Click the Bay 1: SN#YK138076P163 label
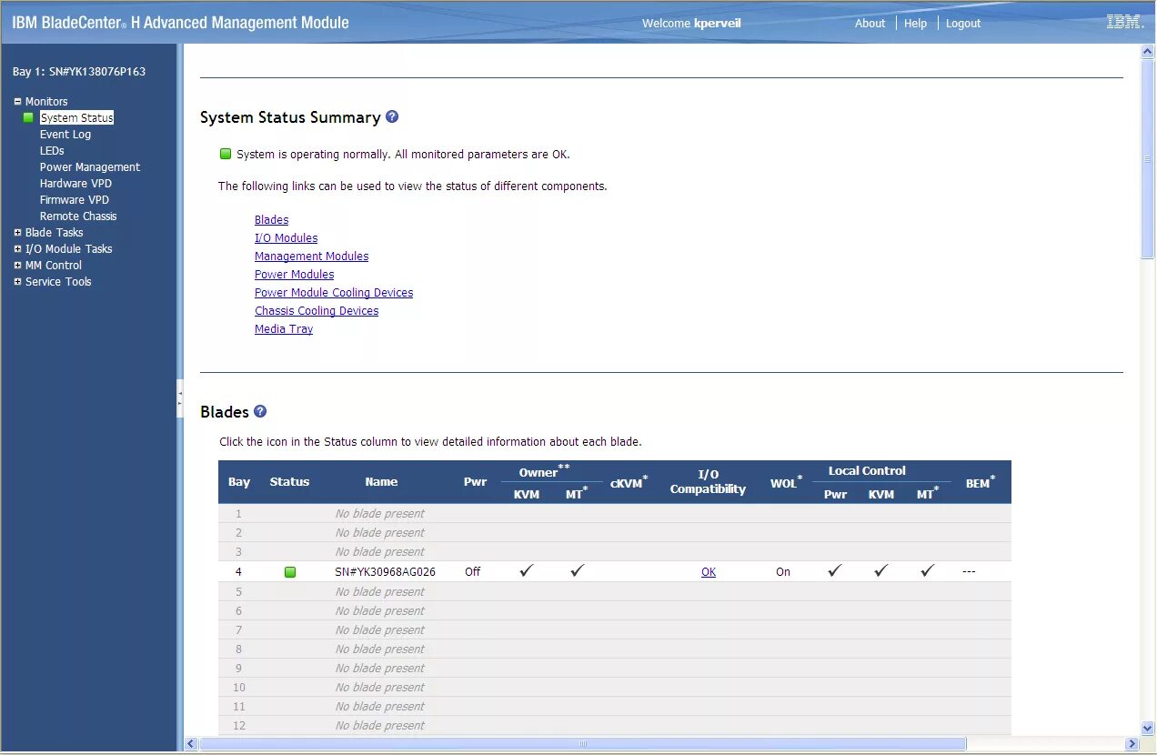 click(x=79, y=72)
